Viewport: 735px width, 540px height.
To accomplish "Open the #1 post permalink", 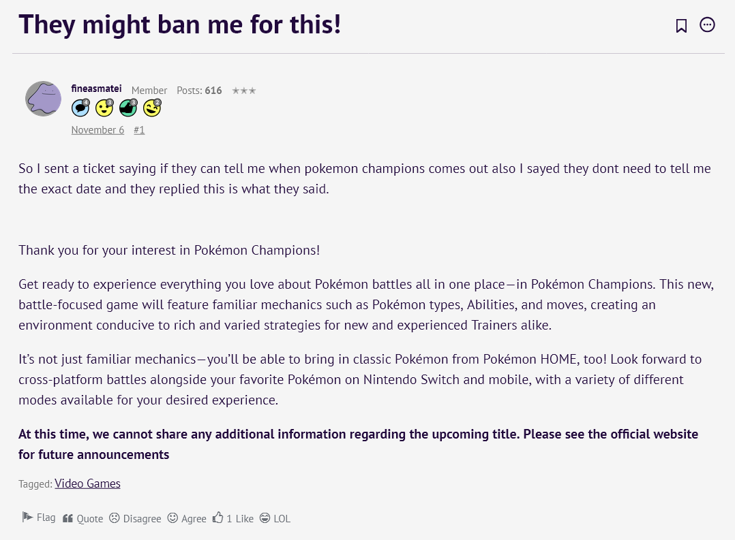I will tap(139, 130).
